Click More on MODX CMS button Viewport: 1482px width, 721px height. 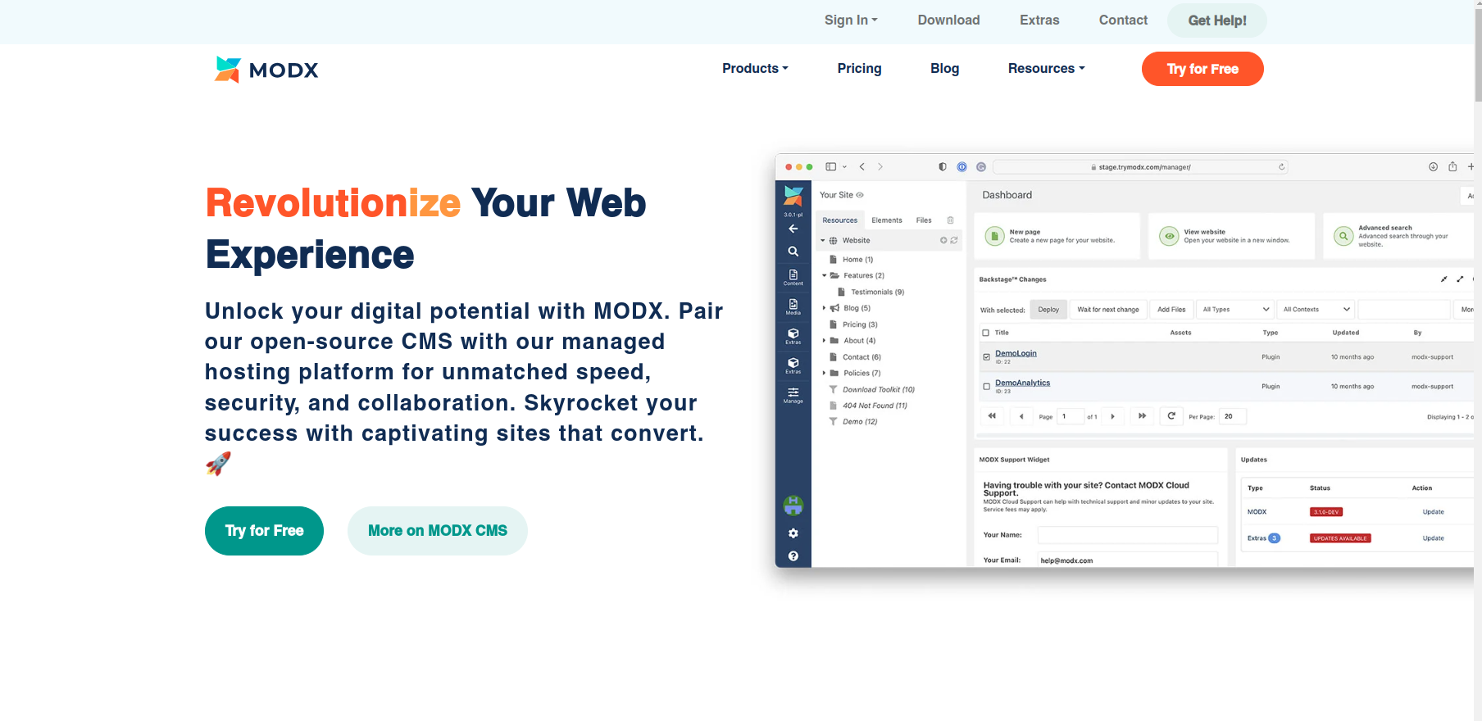click(x=438, y=531)
